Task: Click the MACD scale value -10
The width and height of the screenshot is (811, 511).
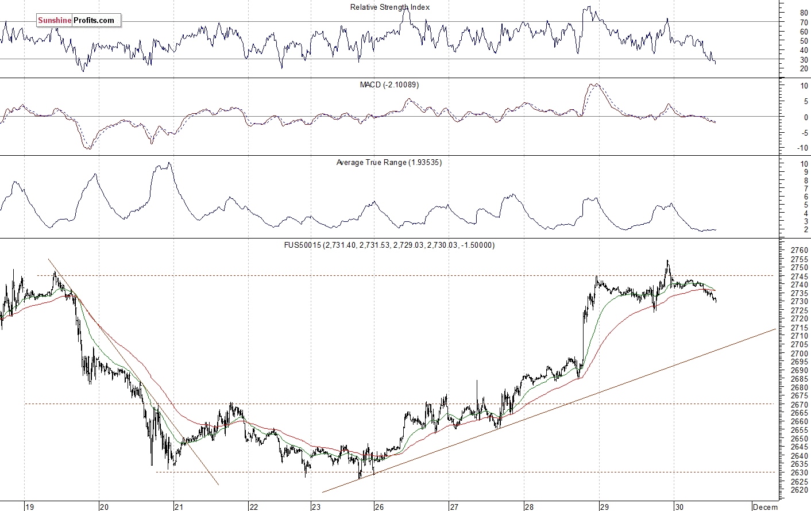Action: 802,148
